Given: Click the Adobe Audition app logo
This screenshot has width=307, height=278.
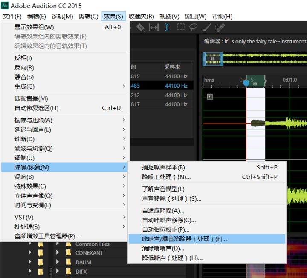Looking at the screenshot, I should [5, 5].
